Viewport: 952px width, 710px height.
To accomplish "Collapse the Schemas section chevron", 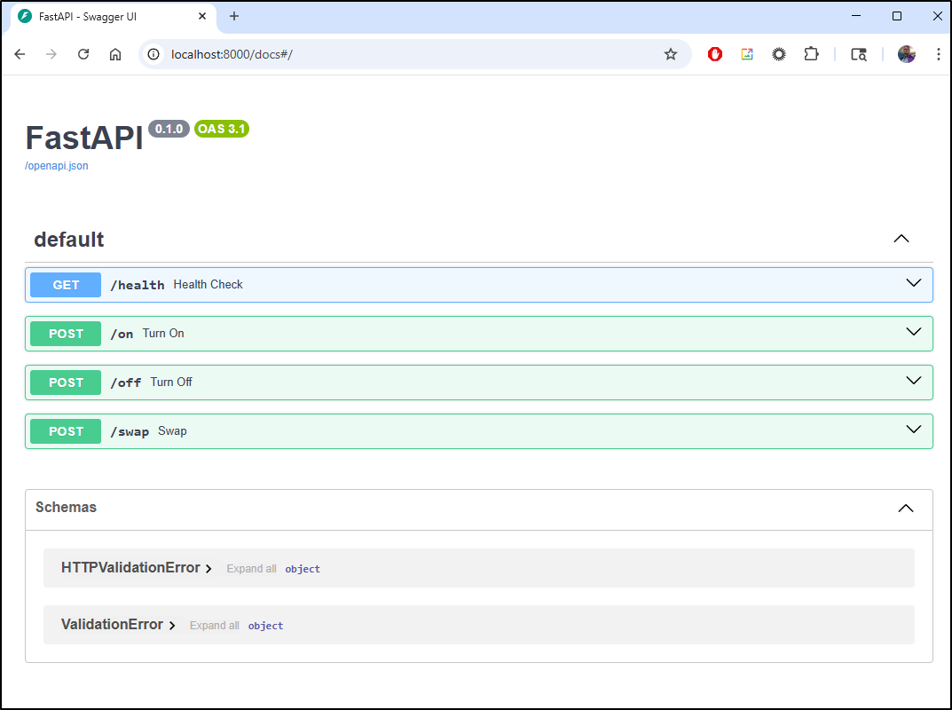I will (906, 509).
